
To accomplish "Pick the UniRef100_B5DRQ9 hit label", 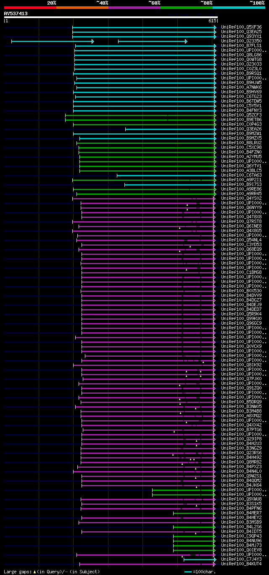I will [241, 402].
